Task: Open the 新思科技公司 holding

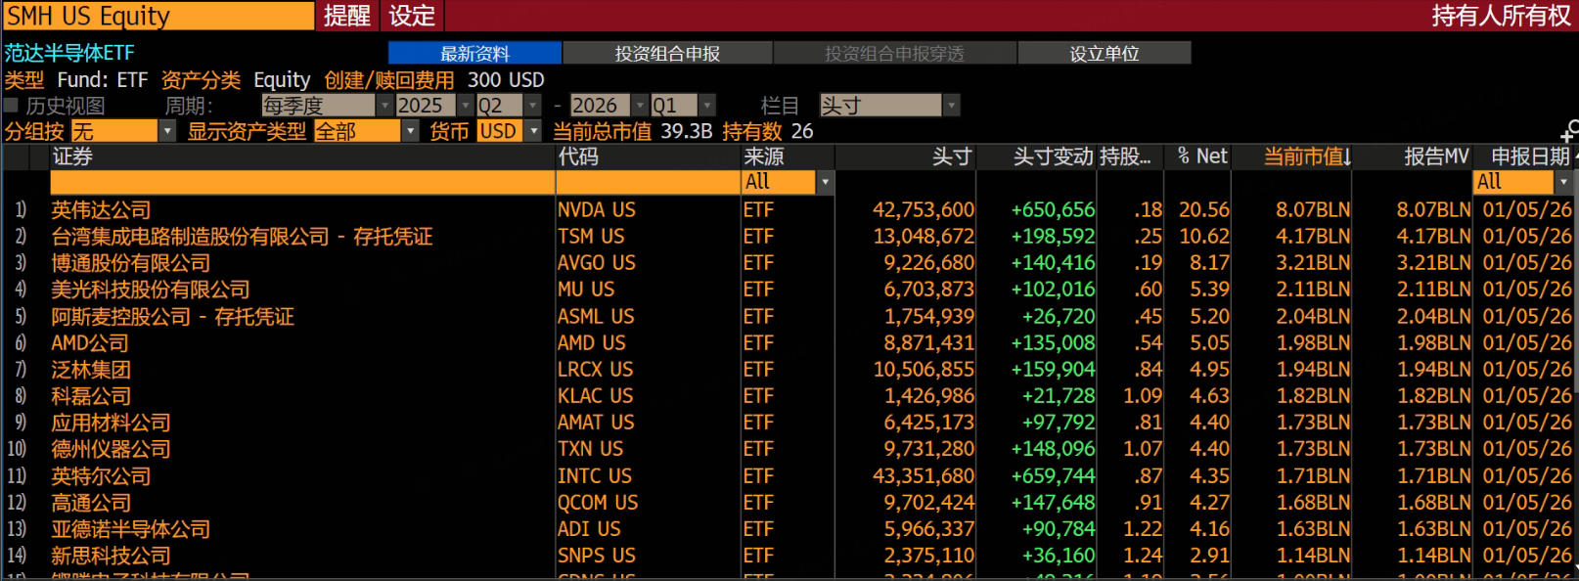Action: coord(111,556)
